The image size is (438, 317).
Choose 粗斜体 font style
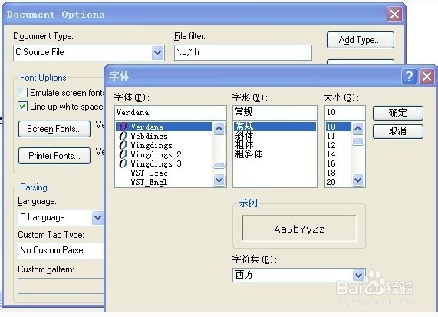275,154
